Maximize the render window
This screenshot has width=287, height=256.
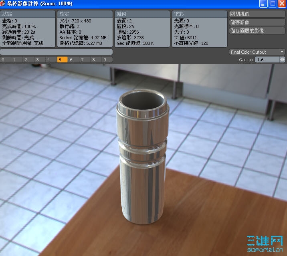[273, 4]
